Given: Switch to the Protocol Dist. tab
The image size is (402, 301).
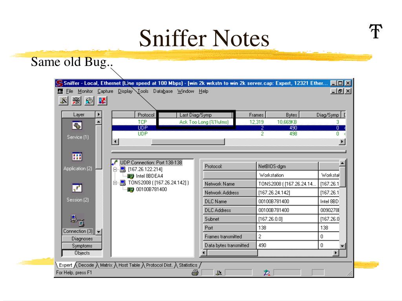Looking at the screenshot, I should pyautogui.click(x=159, y=265).
